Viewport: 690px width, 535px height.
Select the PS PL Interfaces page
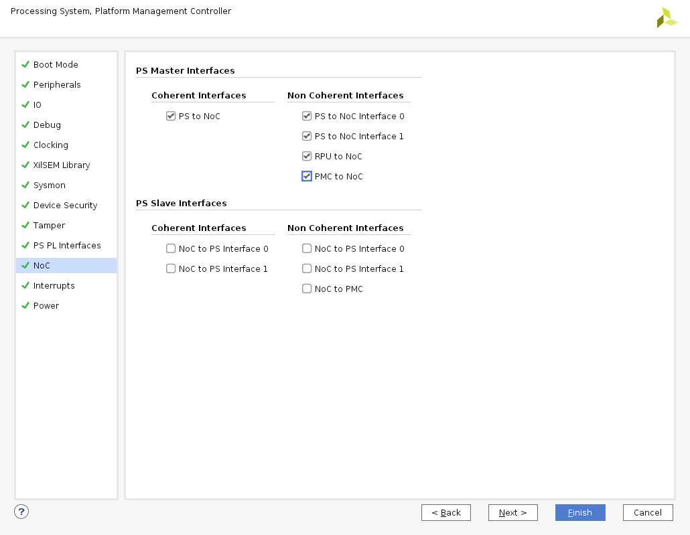(x=67, y=246)
